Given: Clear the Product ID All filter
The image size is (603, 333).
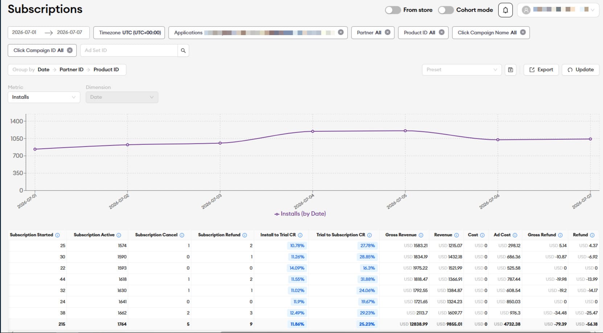Looking at the screenshot, I should (x=442, y=32).
